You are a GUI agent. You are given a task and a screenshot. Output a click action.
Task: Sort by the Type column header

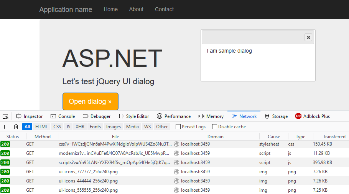click(300, 137)
